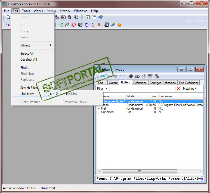The width and height of the screenshot is (210, 193).
Task: Select the 'Main' buffer row
Action: tap(150, 108)
